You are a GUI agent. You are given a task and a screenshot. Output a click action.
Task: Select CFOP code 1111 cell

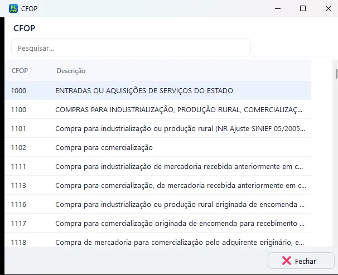point(18,166)
